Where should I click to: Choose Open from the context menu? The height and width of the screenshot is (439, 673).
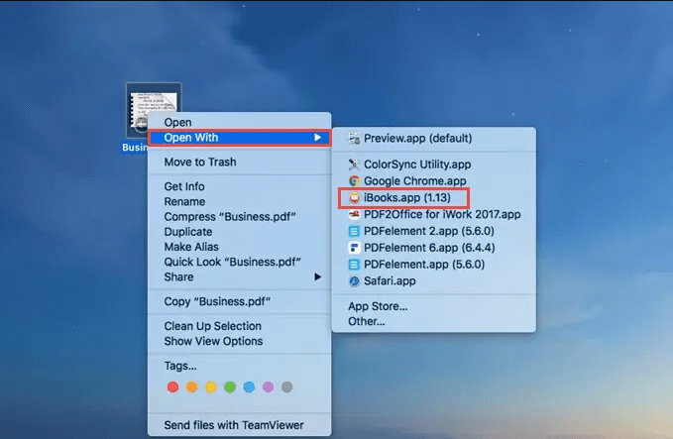[x=178, y=123]
